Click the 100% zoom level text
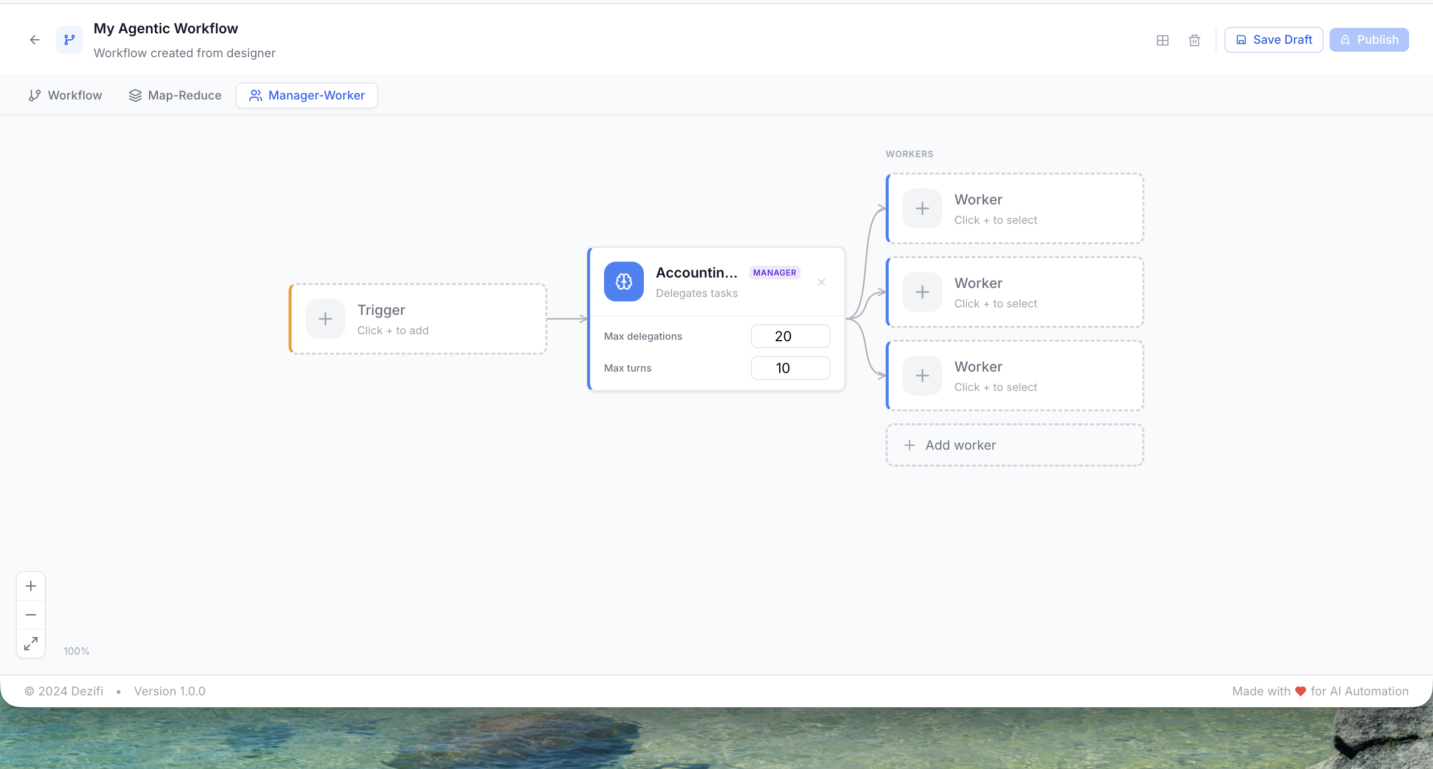1433x769 pixels. (x=76, y=651)
